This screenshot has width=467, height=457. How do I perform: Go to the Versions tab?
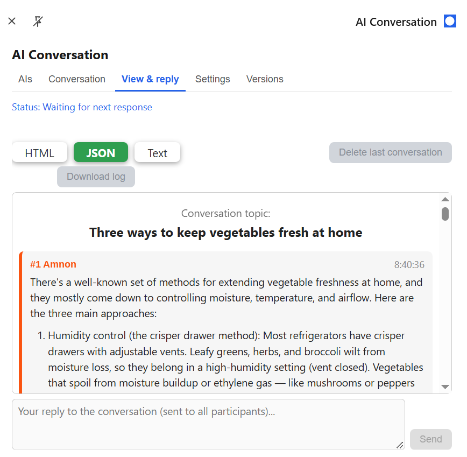pos(265,79)
